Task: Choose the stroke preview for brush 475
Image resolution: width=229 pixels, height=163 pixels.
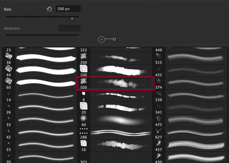Action: (x=196, y=120)
